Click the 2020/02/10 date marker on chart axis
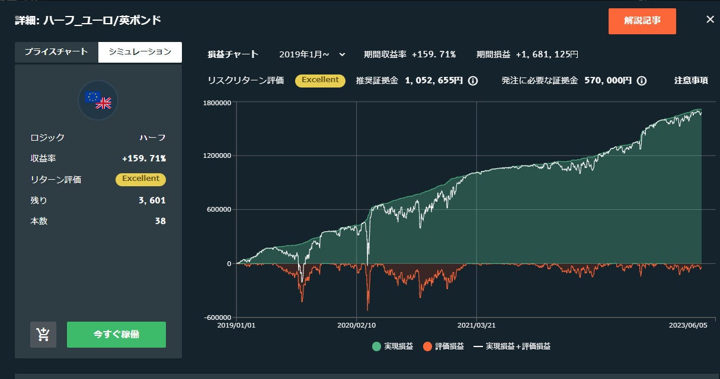This screenshot has width=720, height=379. click(356, 325)
